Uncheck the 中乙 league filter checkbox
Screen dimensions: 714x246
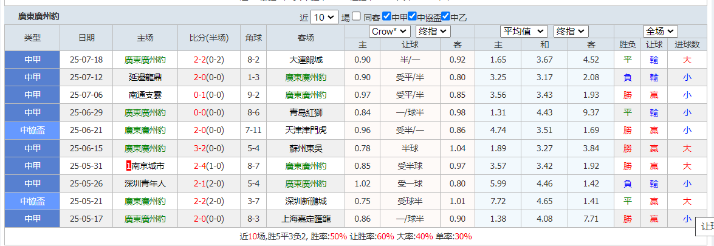pos(446,16)
